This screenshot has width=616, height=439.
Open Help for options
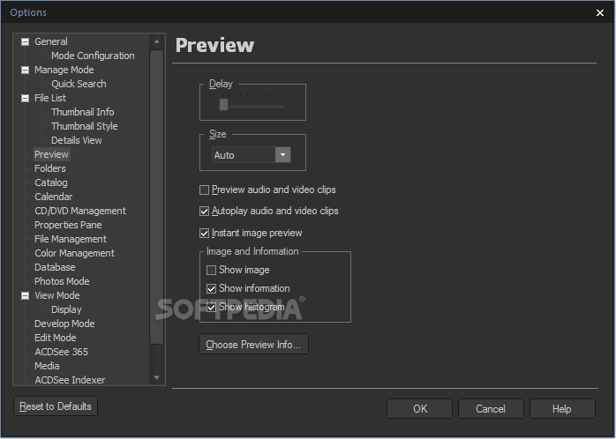point(562,409)
